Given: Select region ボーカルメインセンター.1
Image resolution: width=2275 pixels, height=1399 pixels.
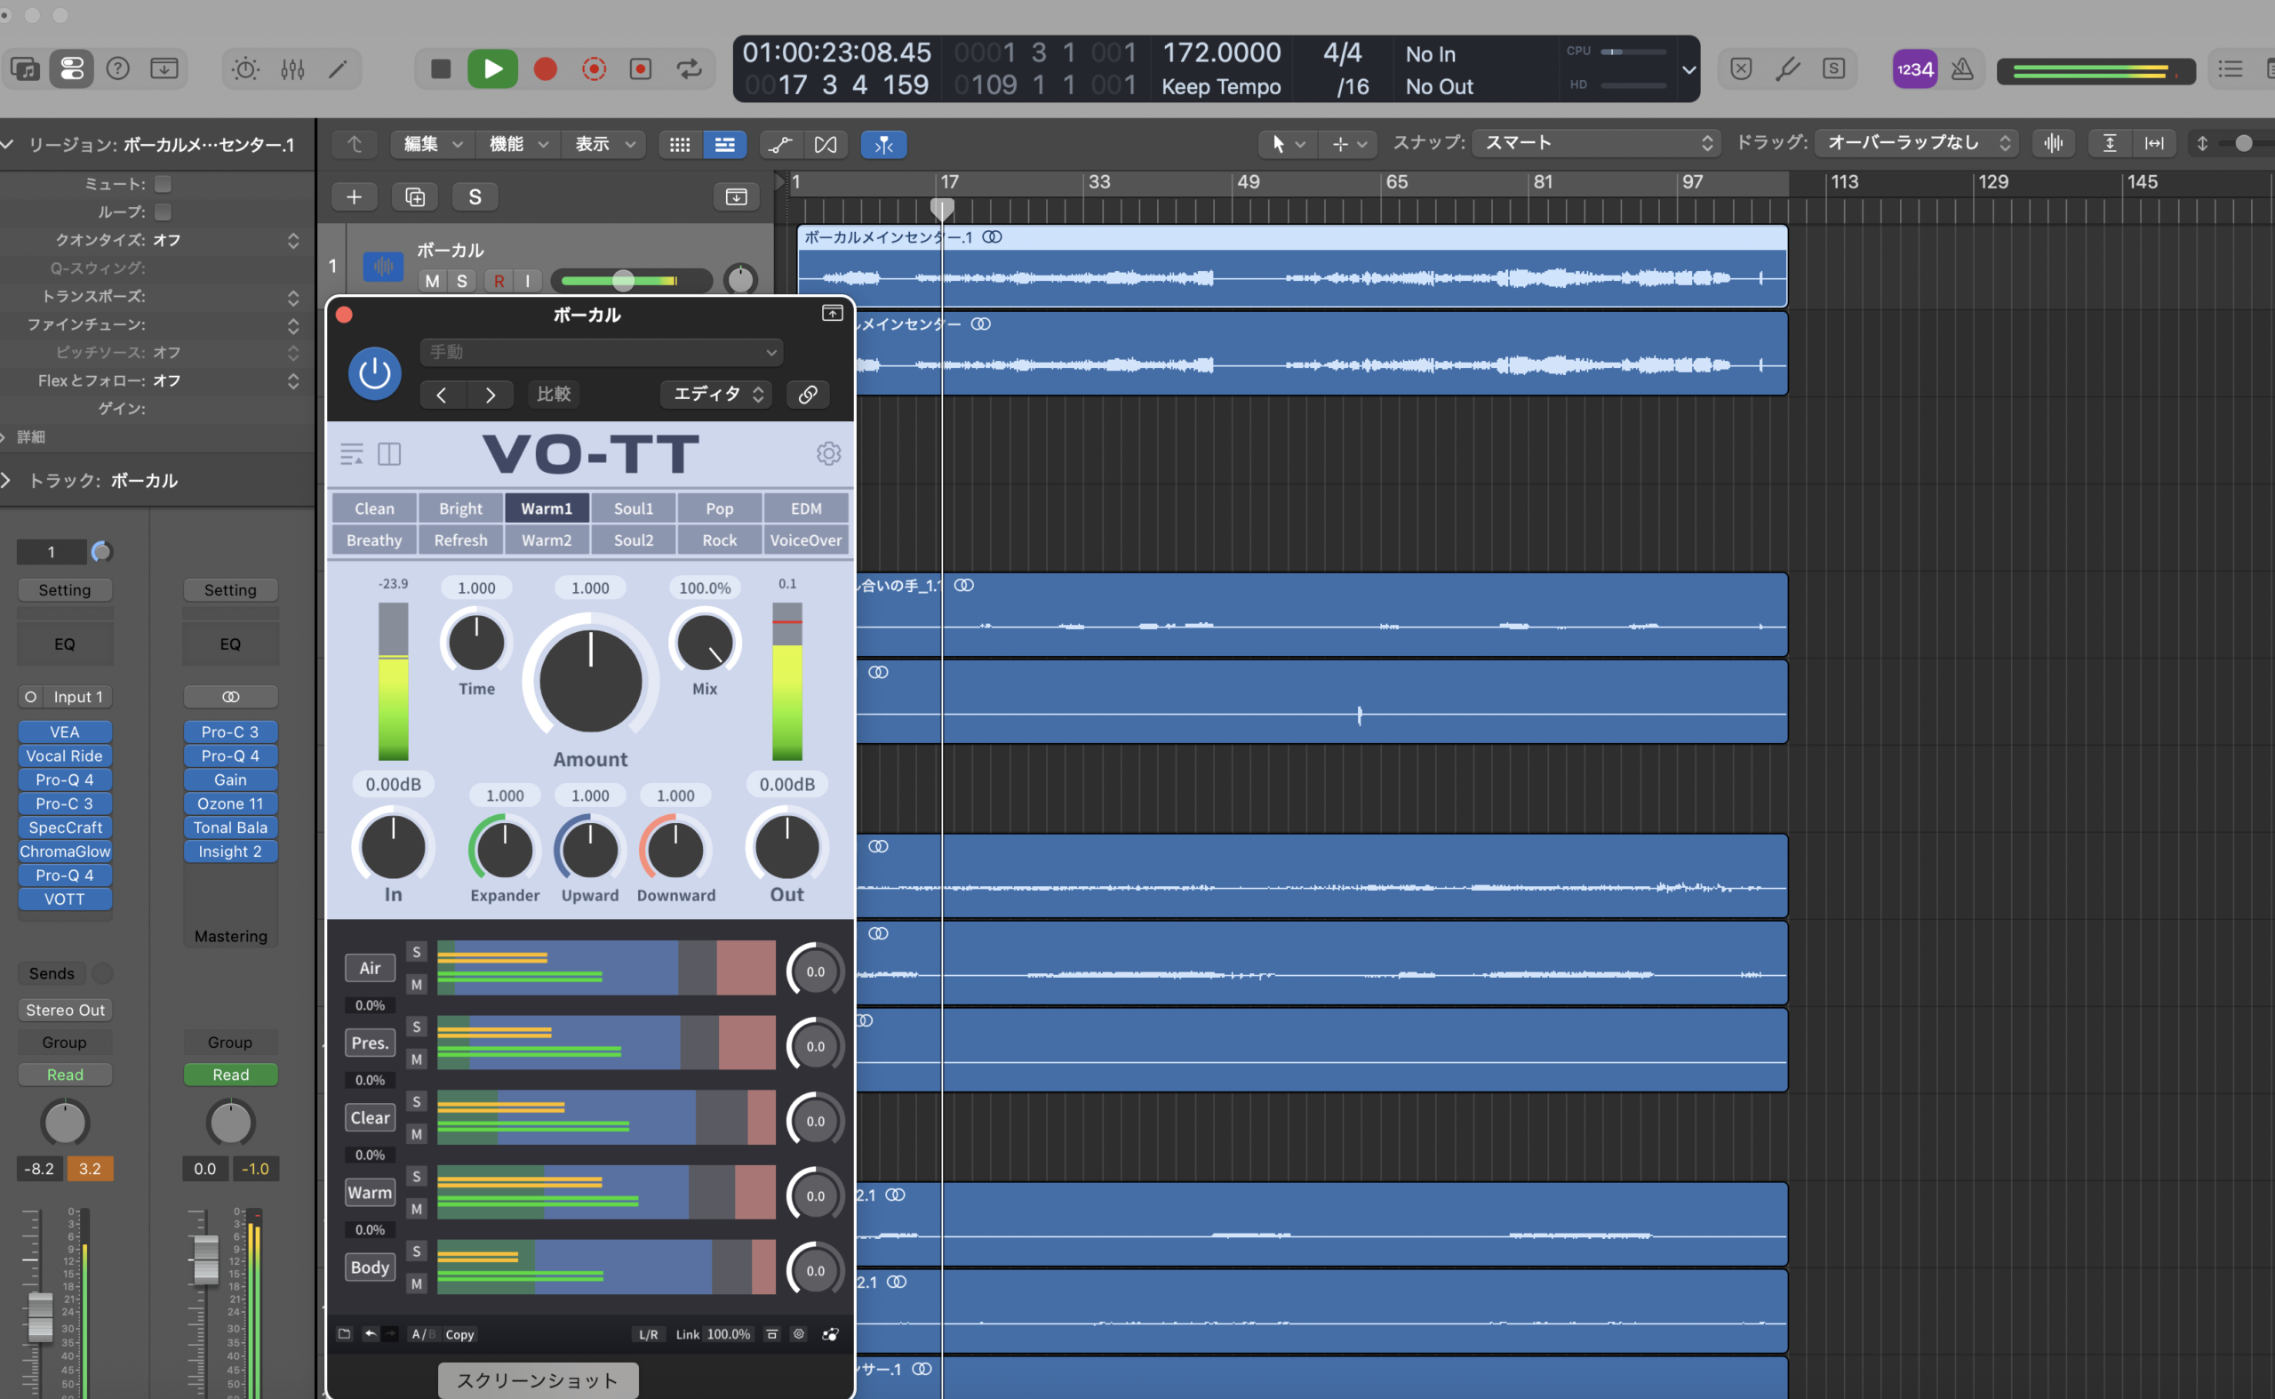Looking at the screenshot, I should click(x=1291, y=266).
